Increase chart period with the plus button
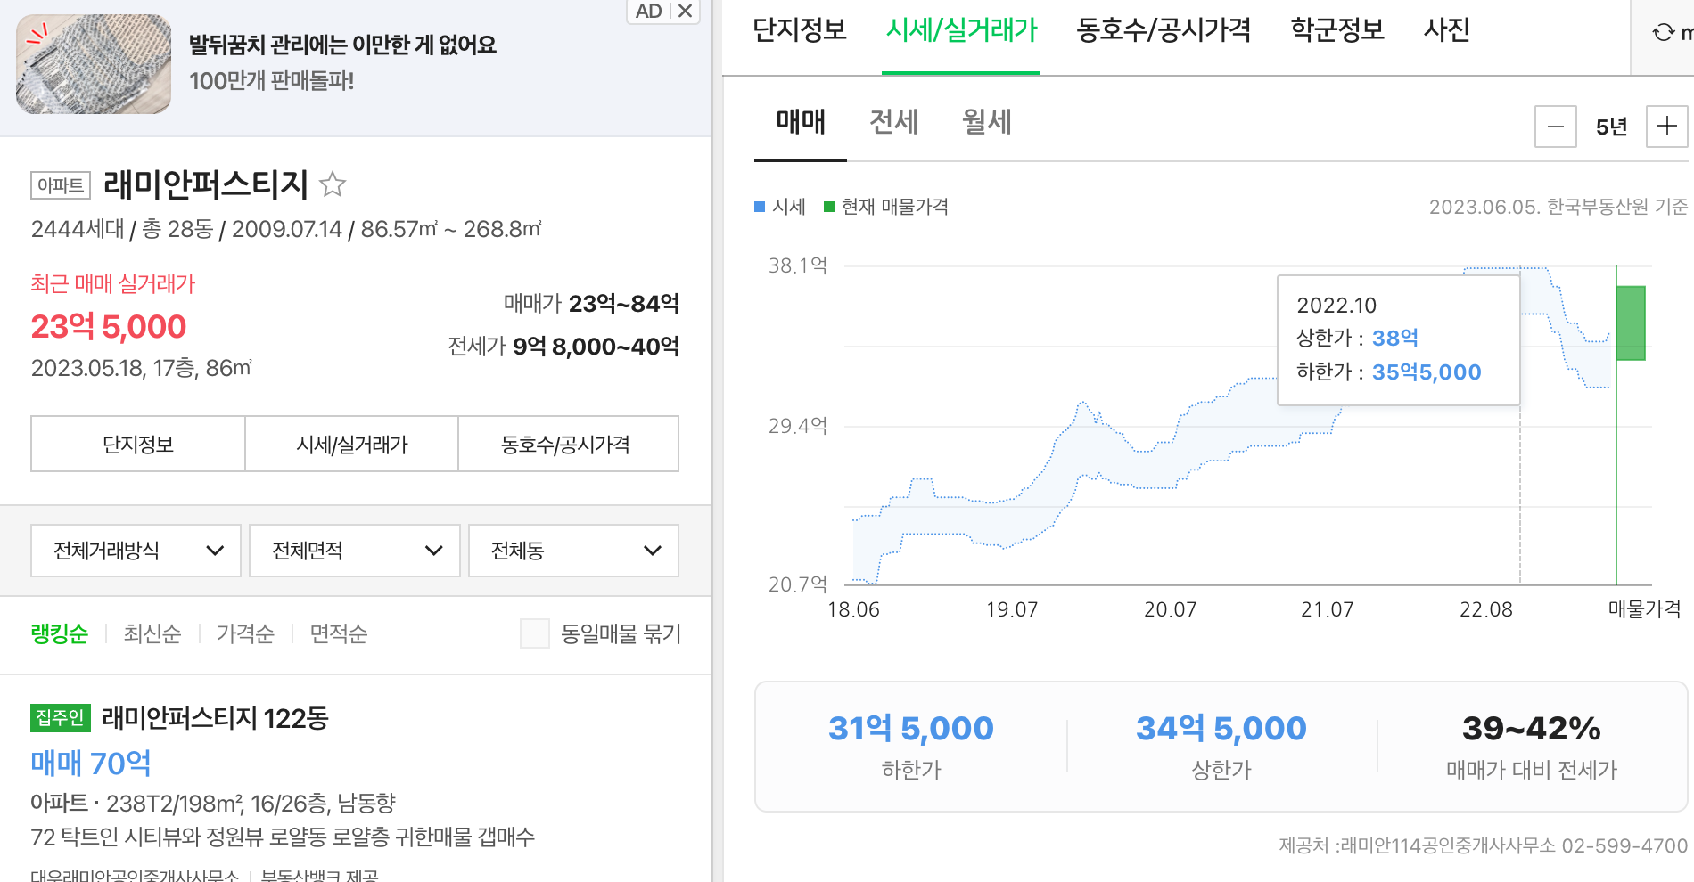This screenshot has width=1694, height=882. (x=1666, y=127)
